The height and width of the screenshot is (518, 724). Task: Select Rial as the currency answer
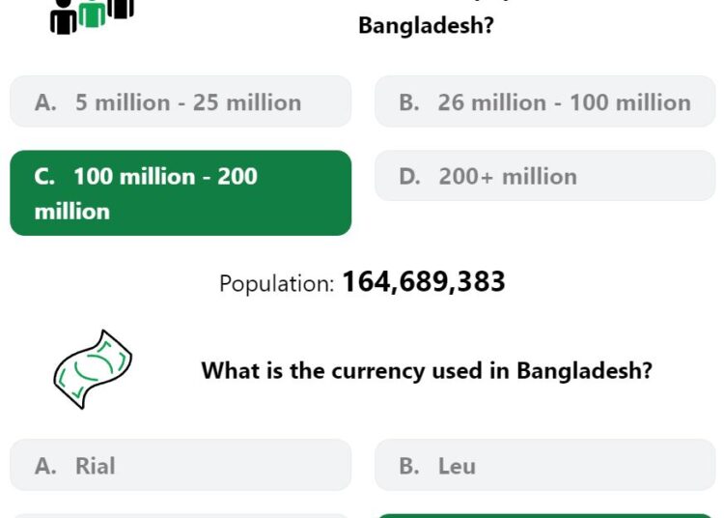[x=181, y=465]
